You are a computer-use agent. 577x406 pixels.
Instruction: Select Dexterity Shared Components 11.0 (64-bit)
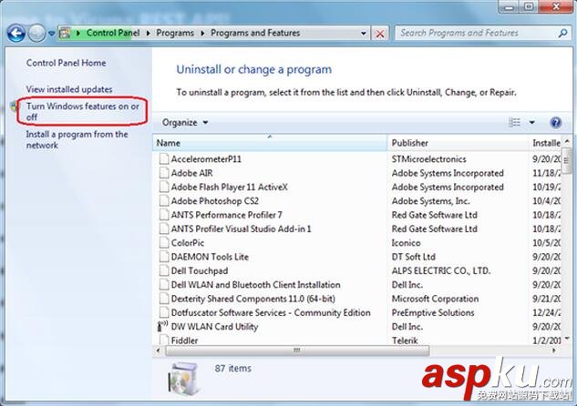coord(253,299)
